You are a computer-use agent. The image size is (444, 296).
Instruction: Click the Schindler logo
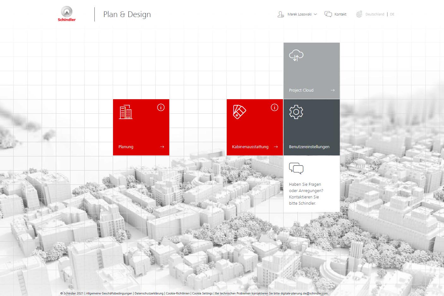click(x=67, y=14)
